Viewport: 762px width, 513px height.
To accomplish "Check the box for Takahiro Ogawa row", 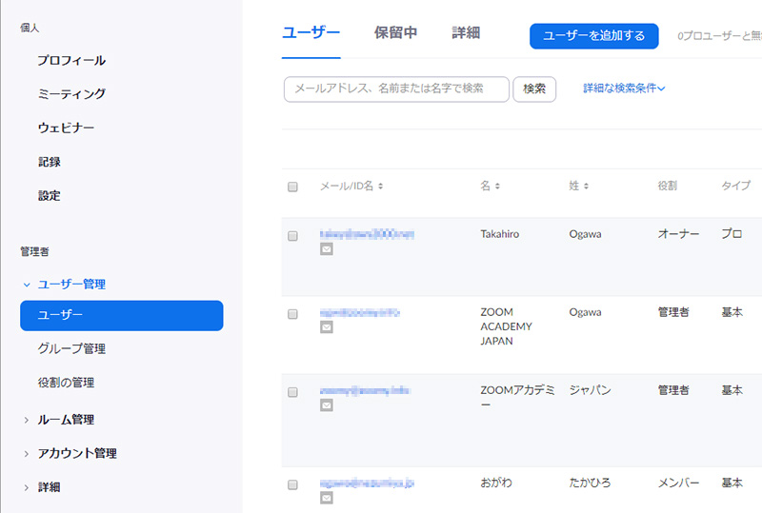I will click(x=292, y=235).
